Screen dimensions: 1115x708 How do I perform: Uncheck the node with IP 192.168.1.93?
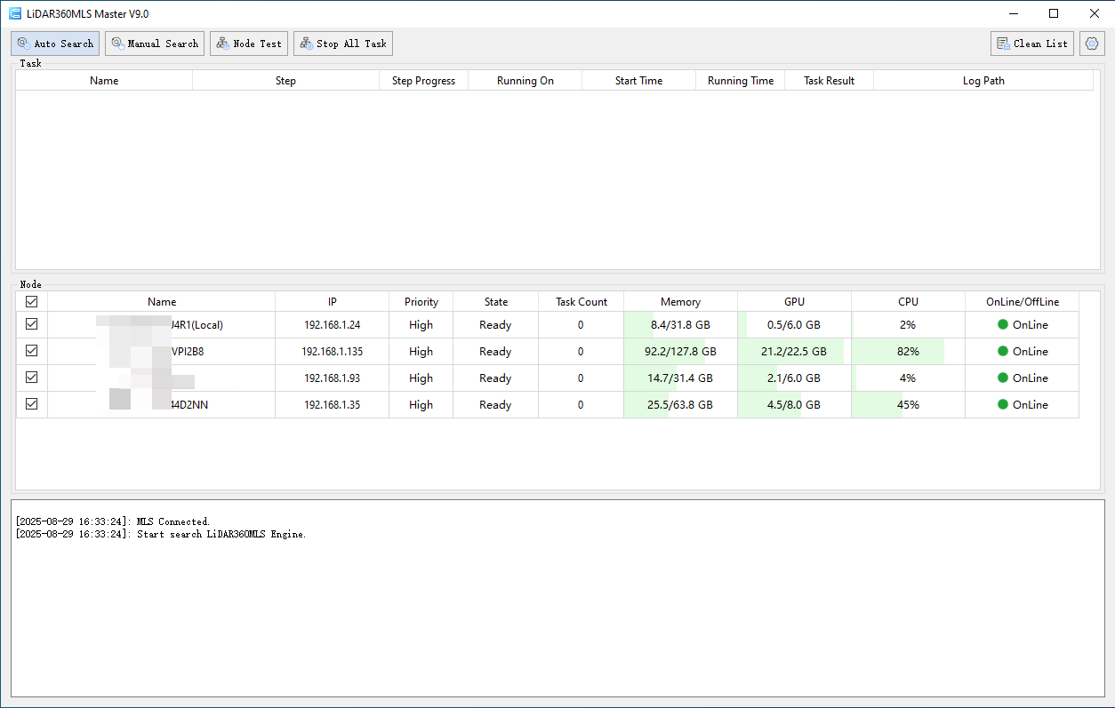(32, 378)
